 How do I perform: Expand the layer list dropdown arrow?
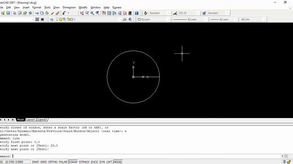pyautogui.click(x=120, y=19)
